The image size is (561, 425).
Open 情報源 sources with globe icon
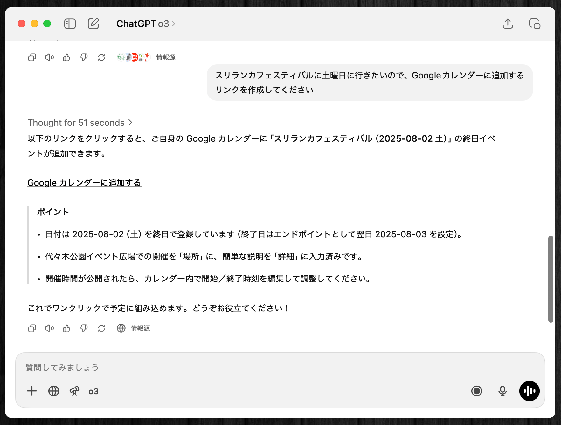pyautogui.click(x=134, y=328)
